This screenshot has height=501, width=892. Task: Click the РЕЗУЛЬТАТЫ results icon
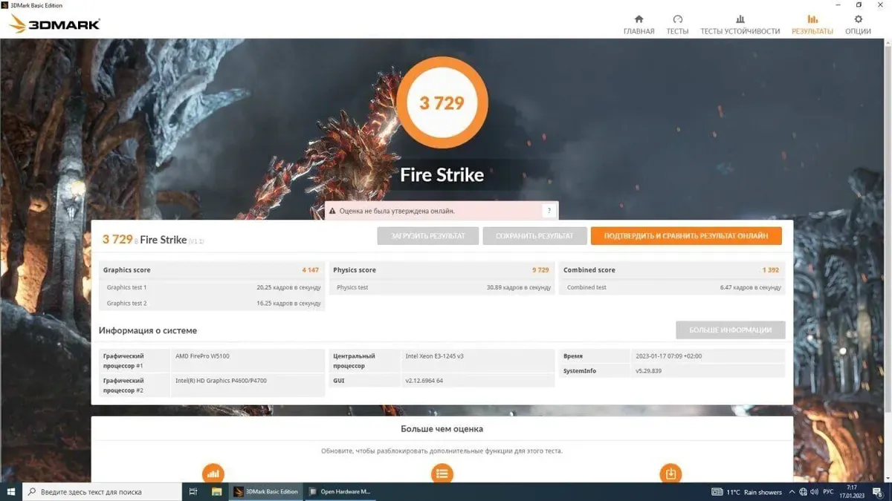pyautogui.click(x=812, y=20)
